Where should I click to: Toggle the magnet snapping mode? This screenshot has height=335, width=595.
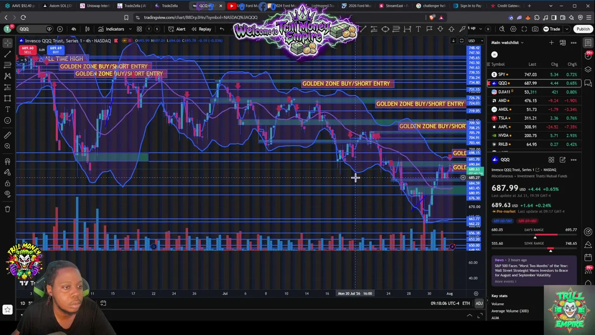click(7, 161)
